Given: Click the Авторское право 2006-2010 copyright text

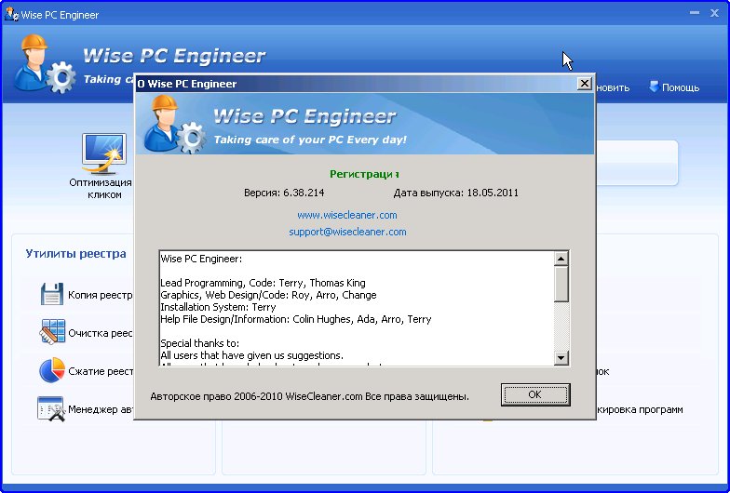Looking at the screenshot, I should click(x=309, y=396).
